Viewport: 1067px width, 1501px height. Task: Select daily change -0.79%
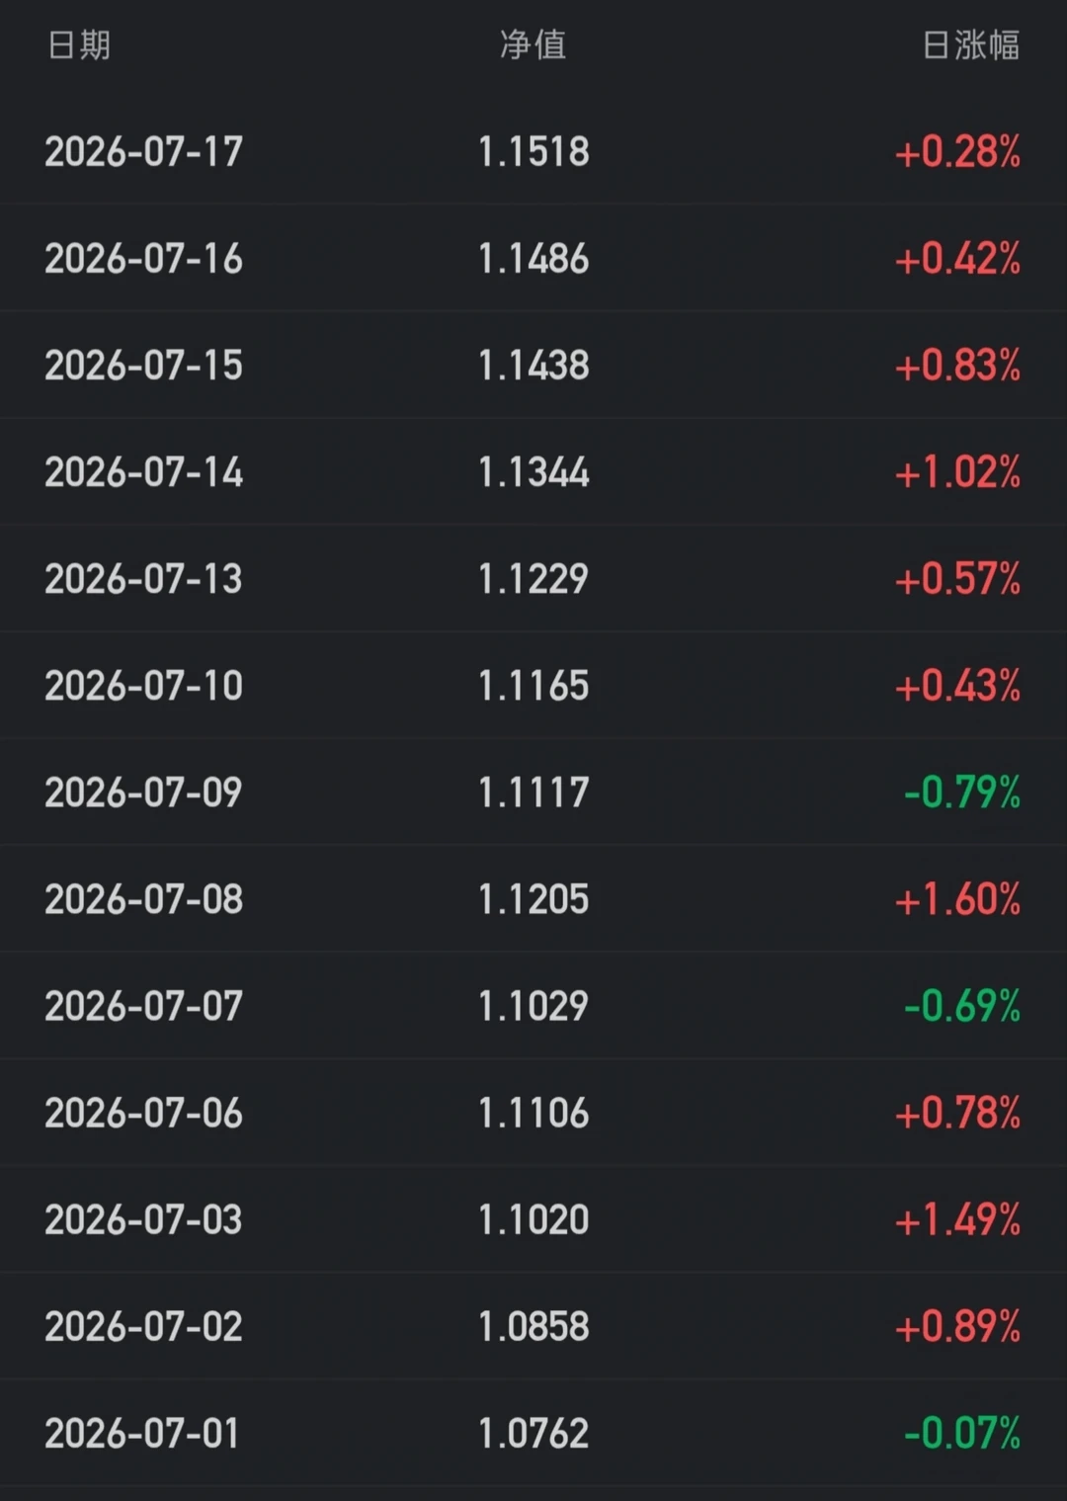(x=962, y=792)
